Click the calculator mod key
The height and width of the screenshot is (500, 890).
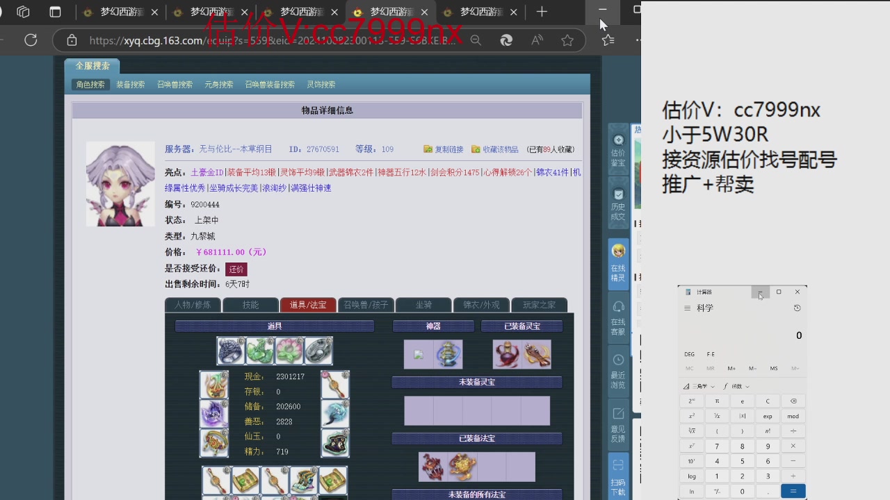click(793, 416)
